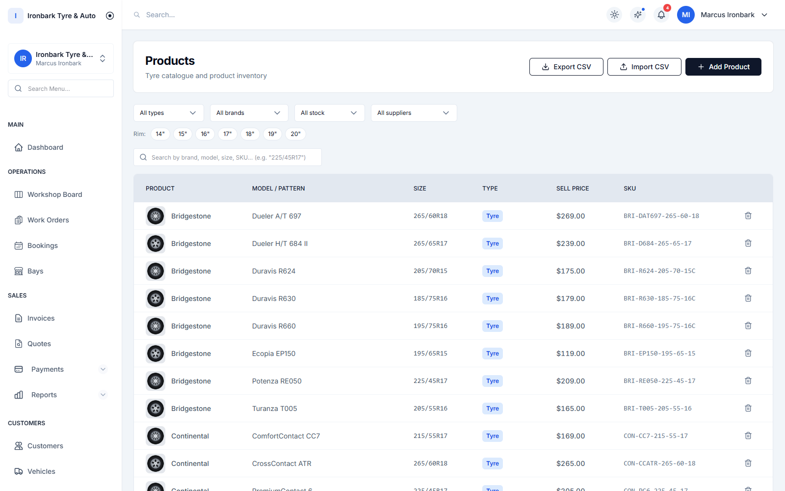Focus the product search by brand field
The width and height of the screenshot is (785, 491).
[228, 157]
